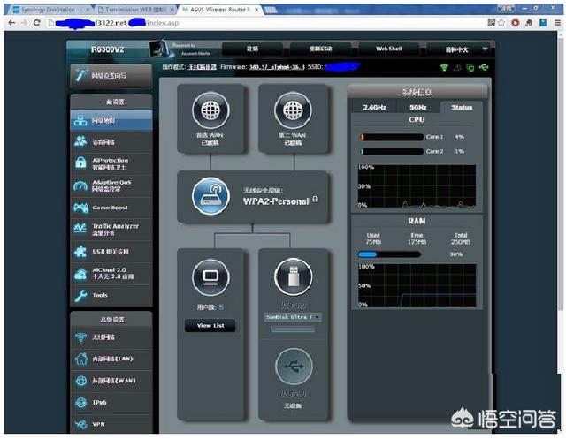
Task: Open Tools wrench item
Action: (111, 295)
